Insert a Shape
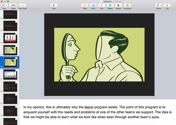The image size is (176, 125). click(x=110, y=5)
